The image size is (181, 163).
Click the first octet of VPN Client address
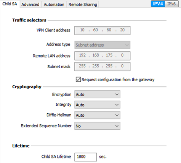pyautogui.click(x=82, y=30)
